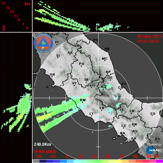The height and width of the screenshot is (163, 163).
Task: Click the "15" altitude label
Action: (x=8, y=8)
